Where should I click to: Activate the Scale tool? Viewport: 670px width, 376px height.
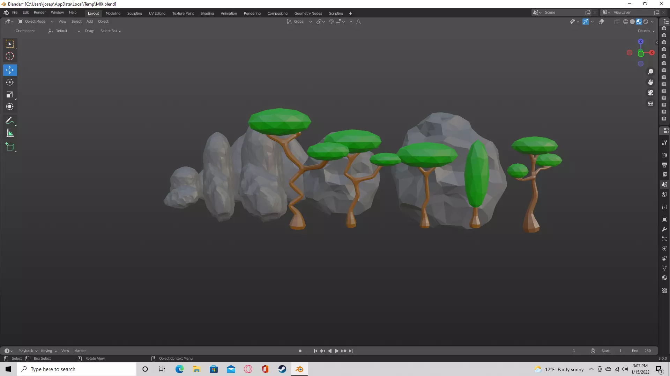coord(10,94)
